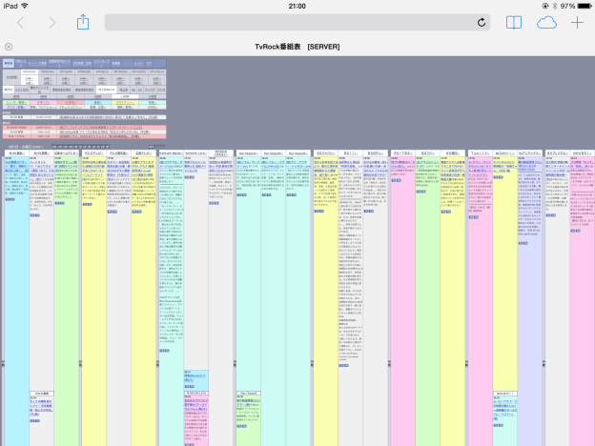Screen dimensions: 595x446
Task: Filter by 地上波 channels
Action: pos(123,90)
